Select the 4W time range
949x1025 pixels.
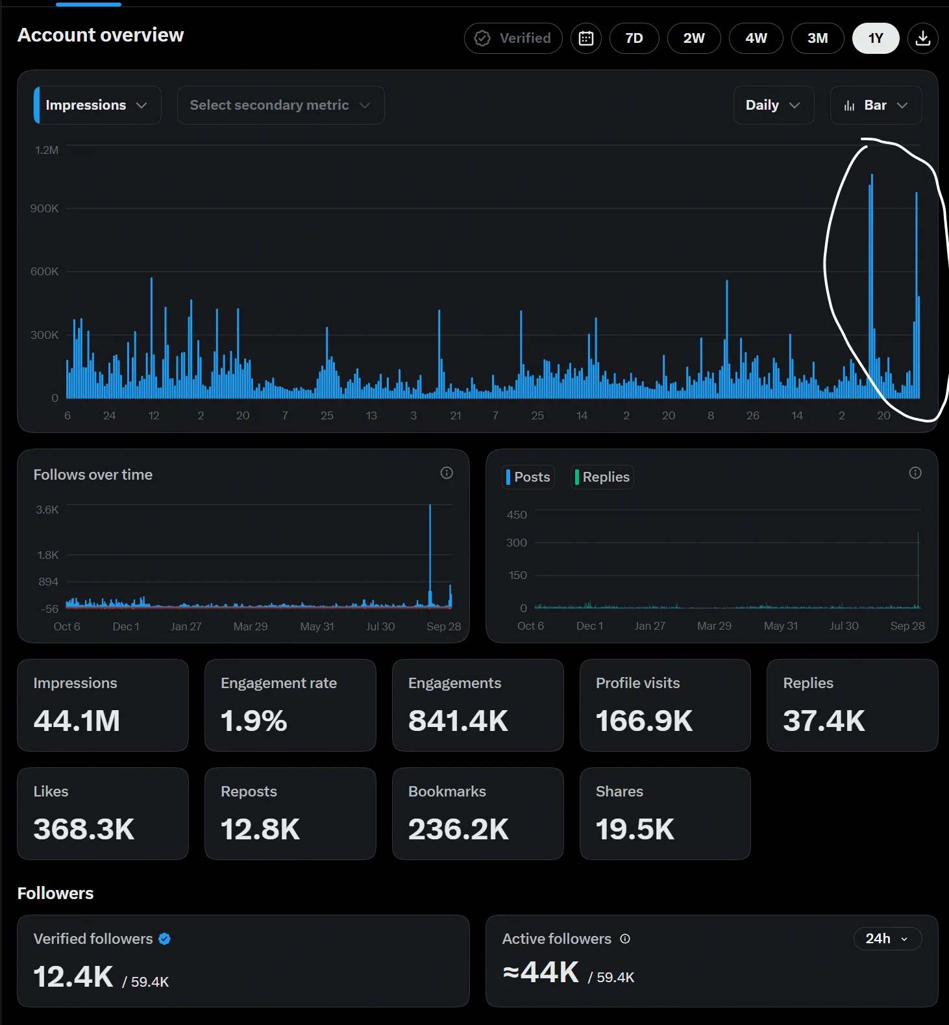[756, 38]
